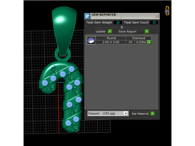Collapse the panel with the round up-arrow
195x146 pixels.
click(122, 27)
